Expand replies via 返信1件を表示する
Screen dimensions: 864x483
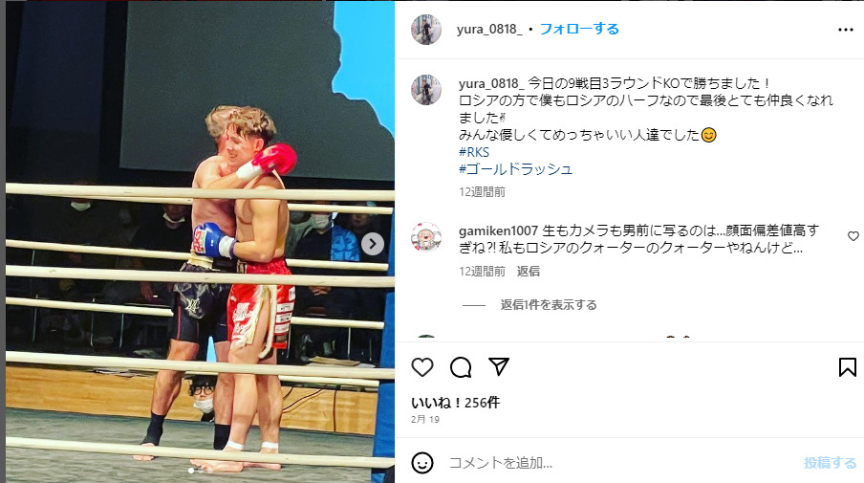tap(549, 305)
